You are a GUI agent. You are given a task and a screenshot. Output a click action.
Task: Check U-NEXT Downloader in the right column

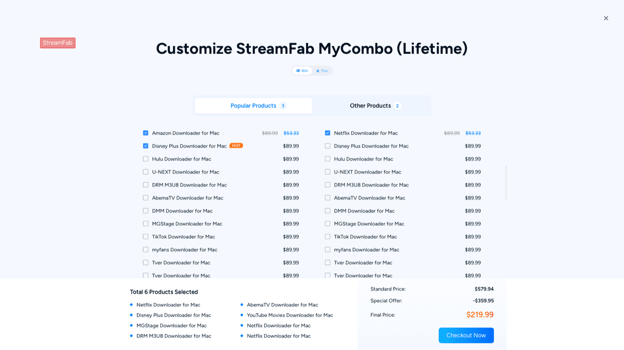(x=328, y=172)
